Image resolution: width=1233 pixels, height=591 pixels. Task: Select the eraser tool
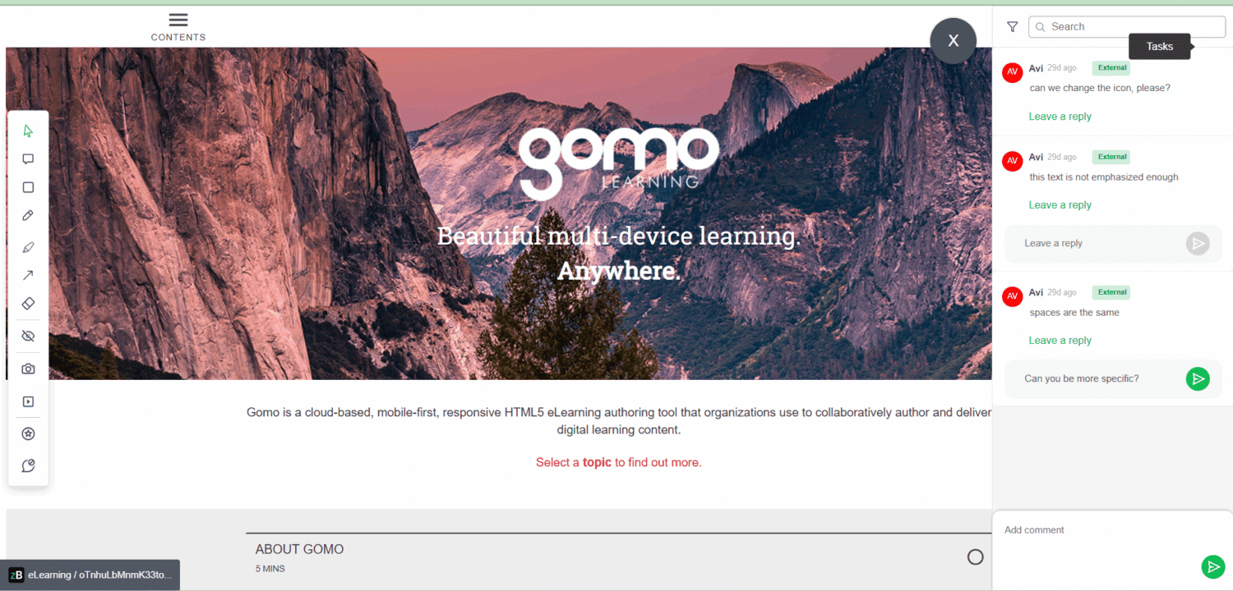pyautogui.click(x=28, y=304)
